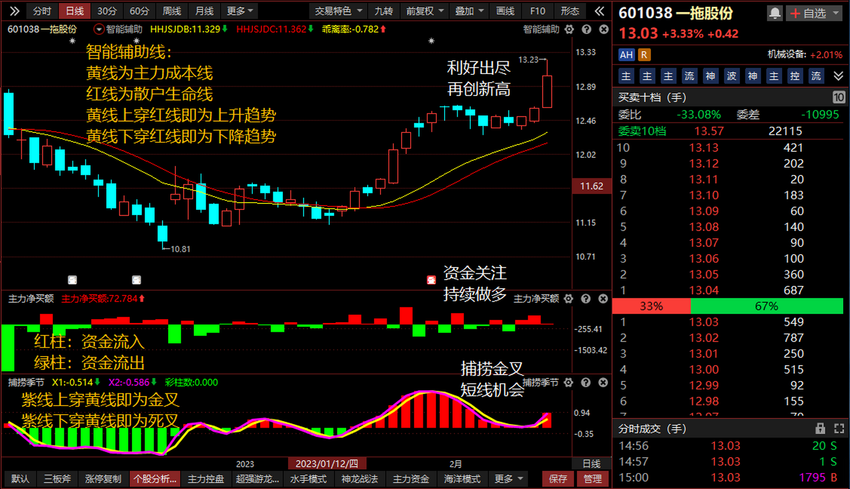Click the 波 indicator icon
850x489 pixels.
point(731,76)
